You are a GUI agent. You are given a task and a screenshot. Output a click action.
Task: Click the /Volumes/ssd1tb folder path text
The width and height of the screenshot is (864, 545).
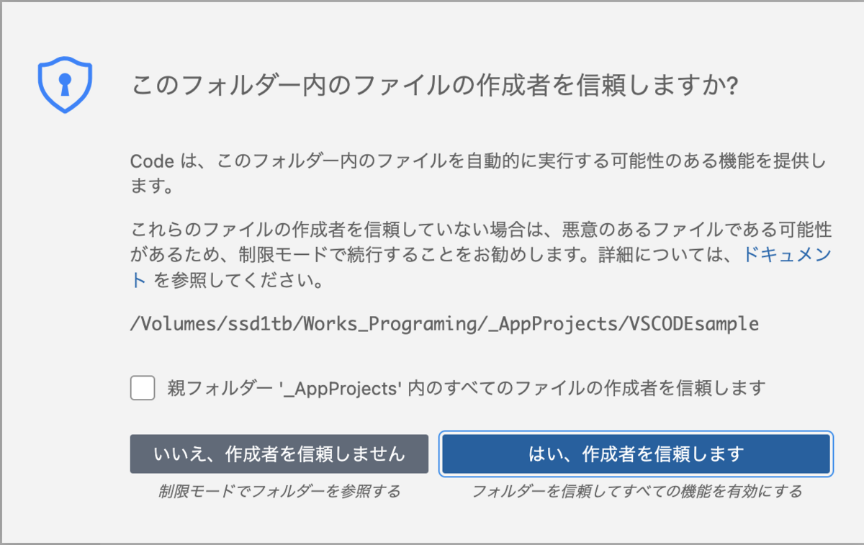[444, 324]
